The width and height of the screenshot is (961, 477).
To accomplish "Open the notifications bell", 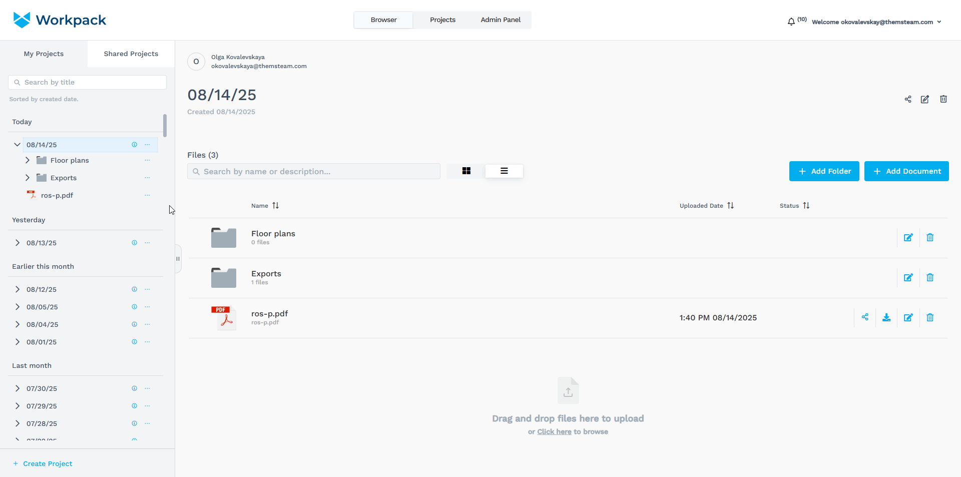I will 791,22.
